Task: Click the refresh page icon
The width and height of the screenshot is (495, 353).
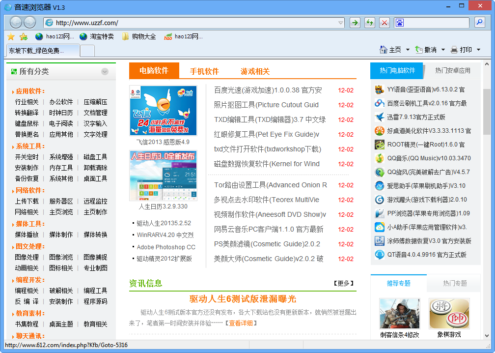Action: tap(370, 23)
